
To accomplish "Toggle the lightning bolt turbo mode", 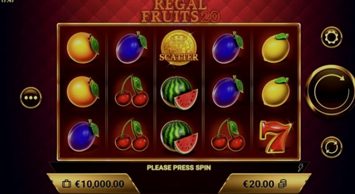I will (x=300, y=168).
